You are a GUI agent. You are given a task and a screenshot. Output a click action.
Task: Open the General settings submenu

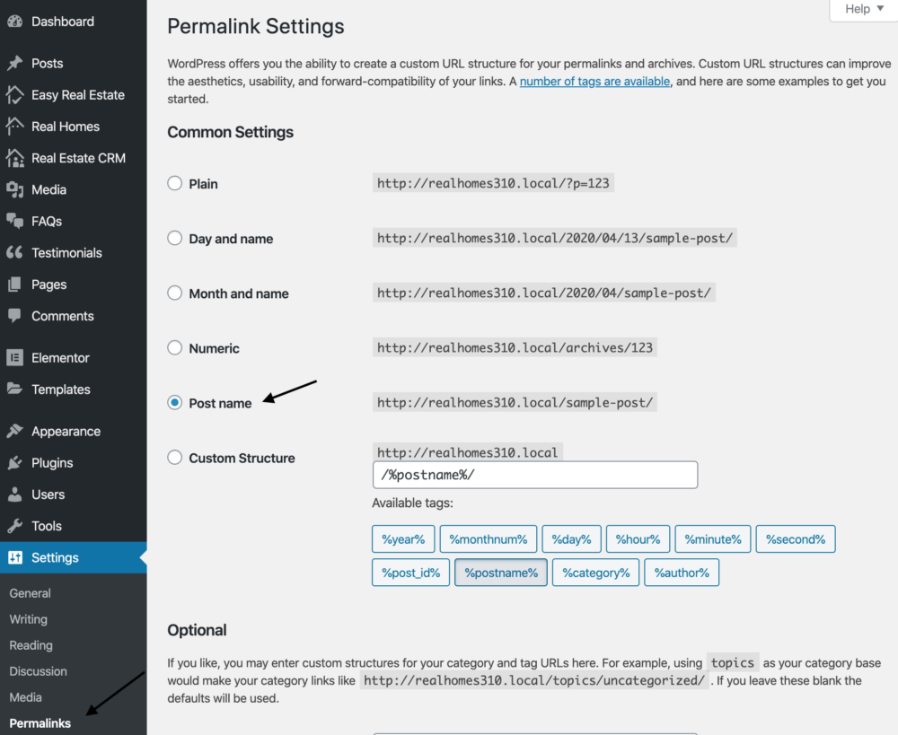pyautogui.click(x=30, y=593)
